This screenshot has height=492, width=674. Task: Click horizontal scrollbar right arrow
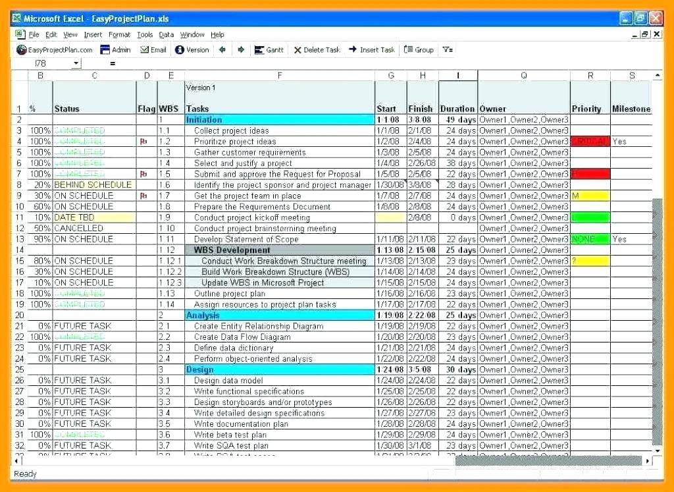[648, 460]
